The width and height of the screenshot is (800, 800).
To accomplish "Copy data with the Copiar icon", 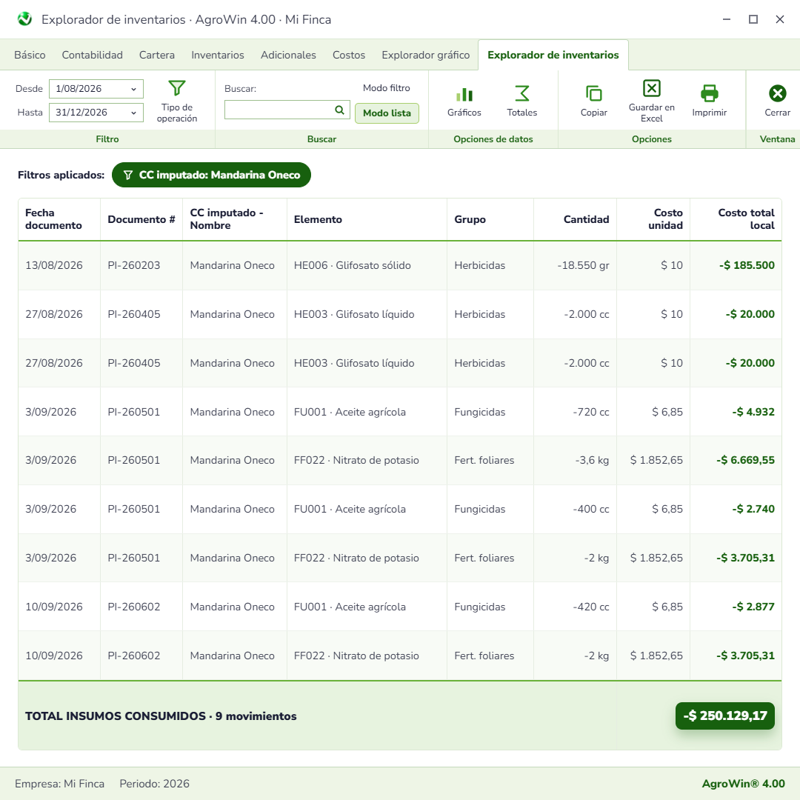I will click(593, 94).
